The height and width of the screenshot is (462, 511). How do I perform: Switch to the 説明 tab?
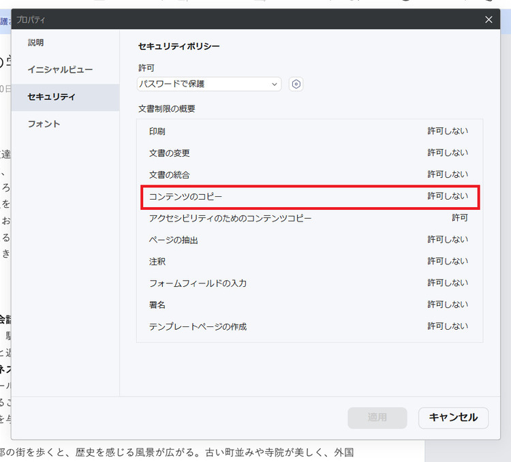click(x=36, y=42)
